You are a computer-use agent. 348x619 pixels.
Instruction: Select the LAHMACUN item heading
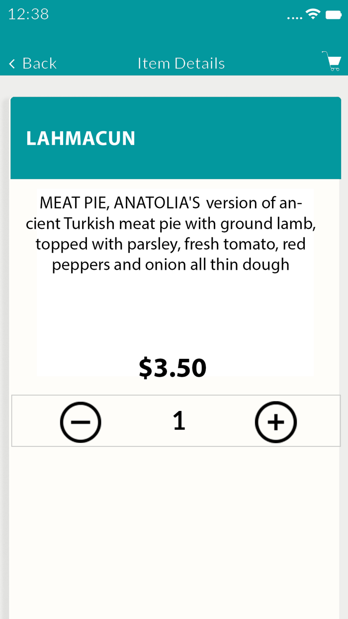81,138
